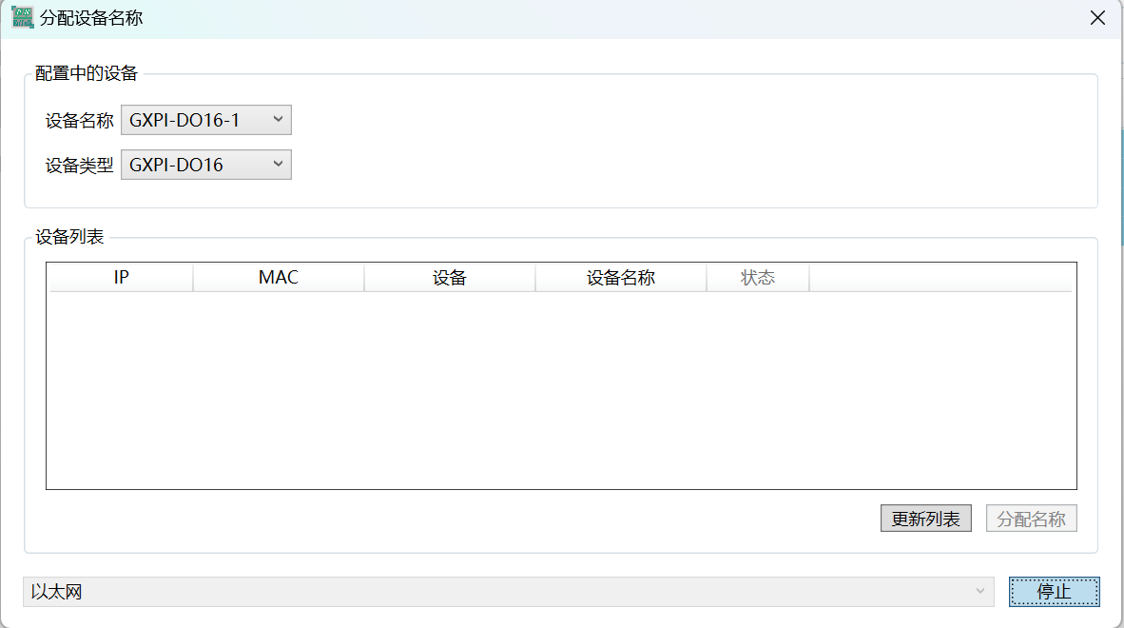This screenshot has height=628, width=1124.
Task: Sort by the MAC column header
Action: (278, 278)
